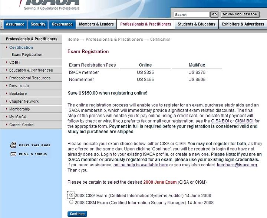Select the 2008 CISM Exam radio button
The image size is (267, 218).
coord(71,202)
